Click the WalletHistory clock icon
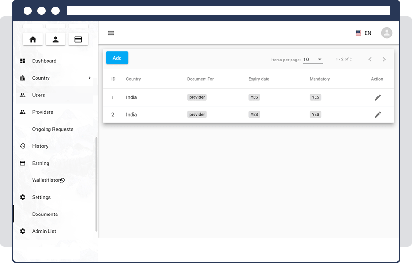The width and height of the screenshot is (412, 263). pyautogui.click(x=62, y=180)
